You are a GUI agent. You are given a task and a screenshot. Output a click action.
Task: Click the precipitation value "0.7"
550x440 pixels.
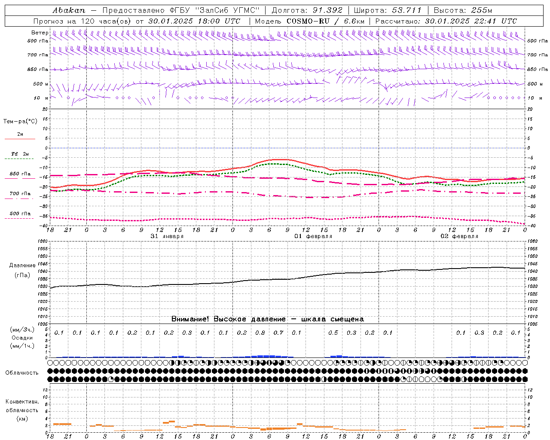[x=278, y=333]
